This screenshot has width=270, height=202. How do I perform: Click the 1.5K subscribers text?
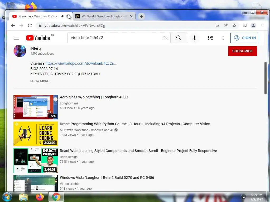[x=42, y=54]
